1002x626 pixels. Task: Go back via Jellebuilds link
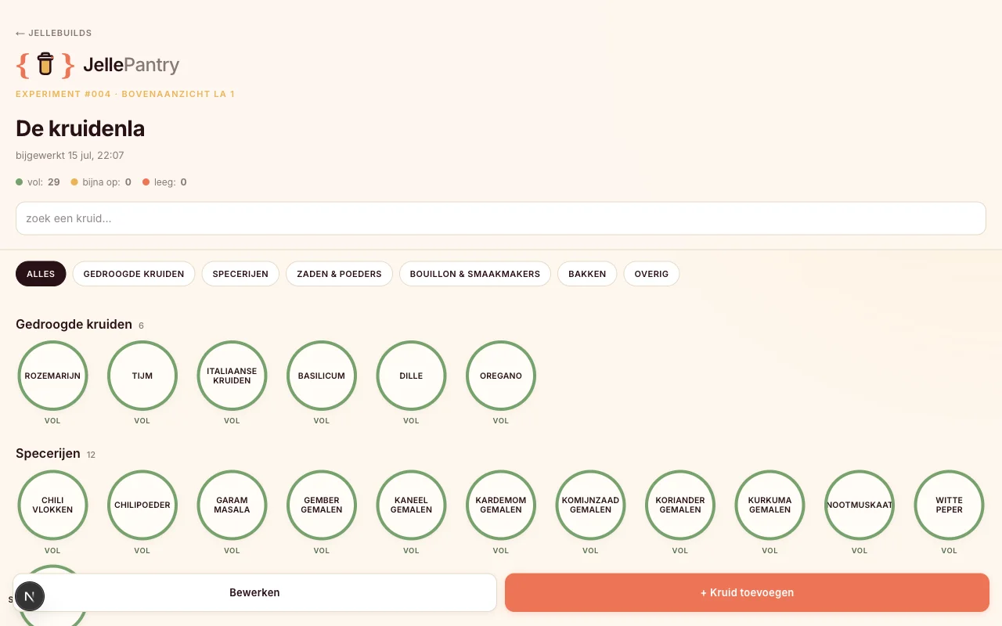[54, 33]
